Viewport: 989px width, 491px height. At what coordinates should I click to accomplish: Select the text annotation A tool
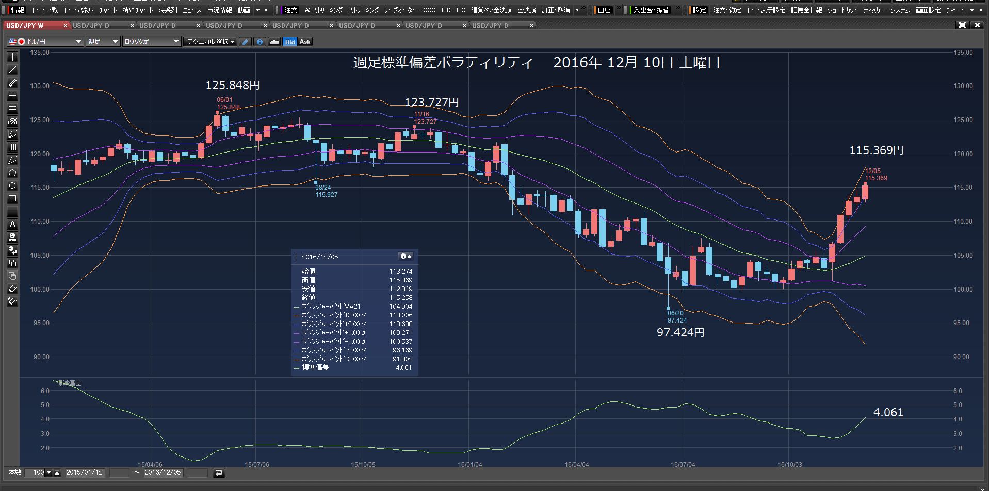12,224
